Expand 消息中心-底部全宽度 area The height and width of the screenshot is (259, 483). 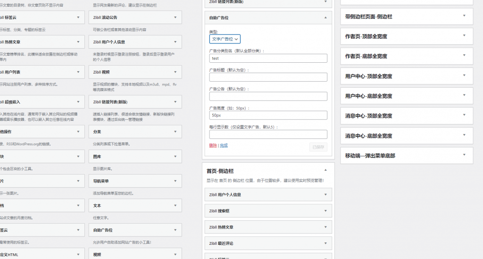[x=464, y=135]
